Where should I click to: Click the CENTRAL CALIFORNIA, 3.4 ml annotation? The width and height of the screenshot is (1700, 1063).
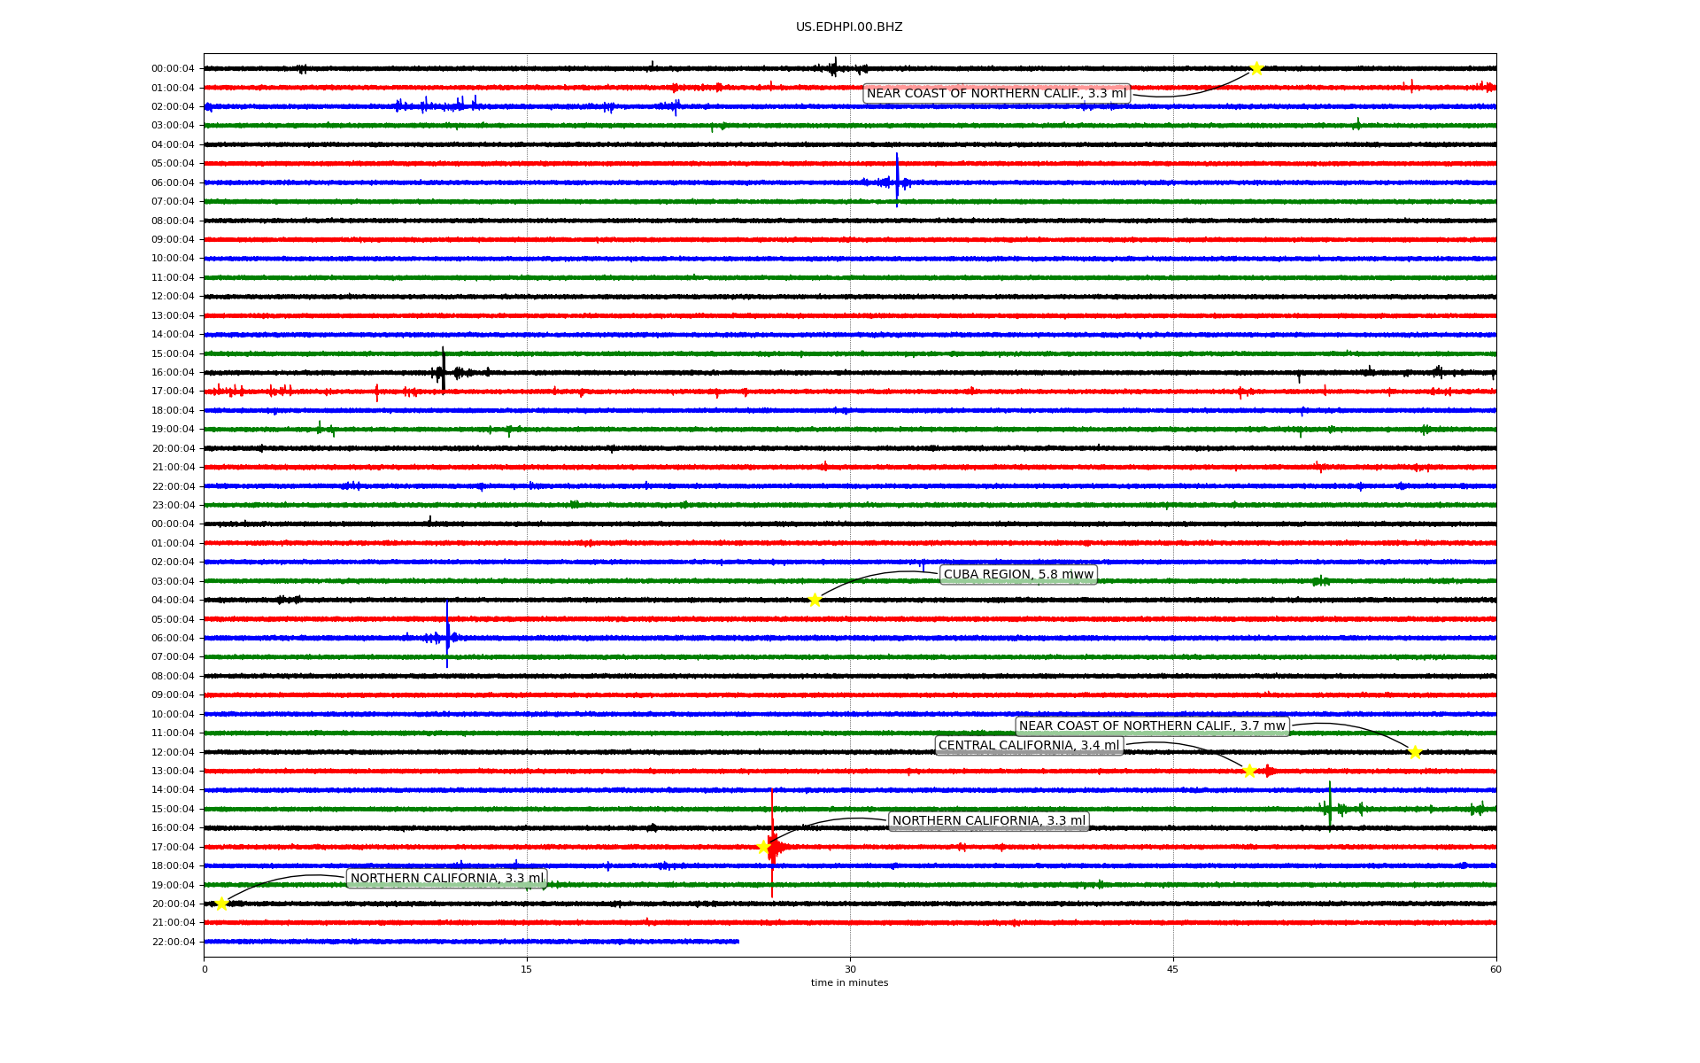(x=1029, y=746)
